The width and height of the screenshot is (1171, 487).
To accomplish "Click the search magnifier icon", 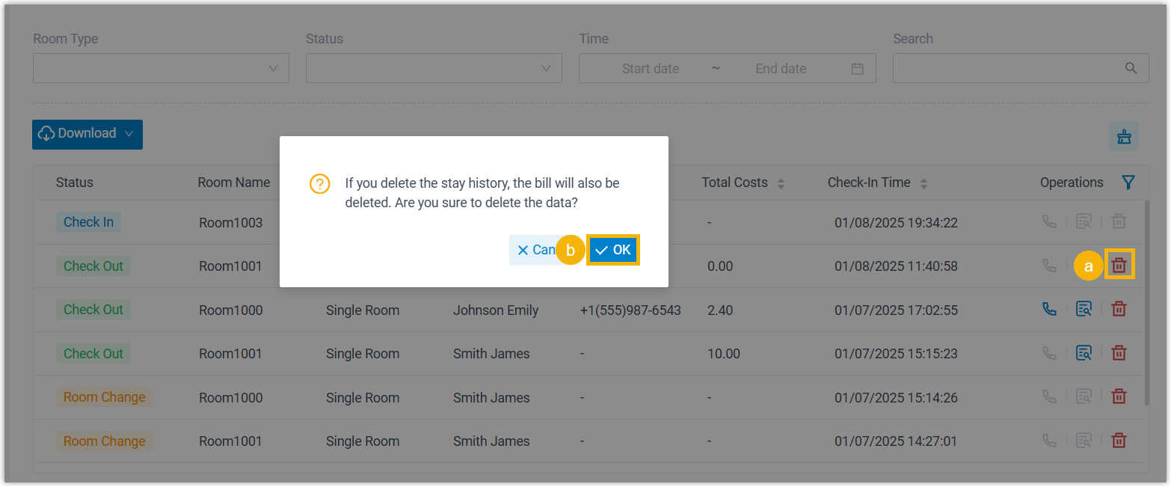I will pyautogui.click(x=1131, y=68).
